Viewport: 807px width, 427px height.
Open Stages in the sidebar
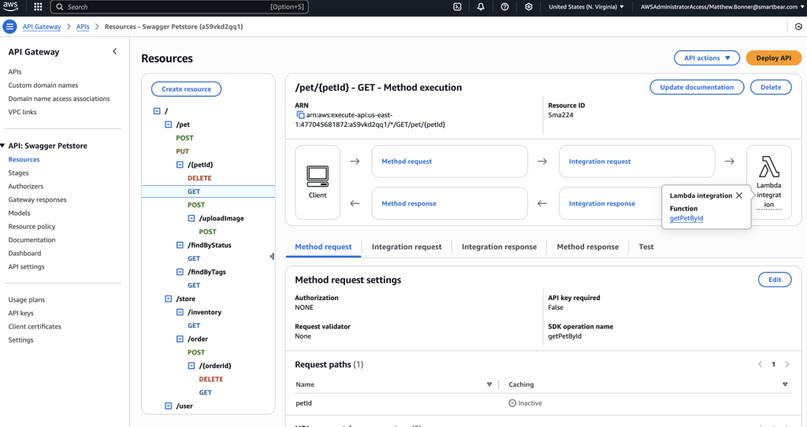19,173
